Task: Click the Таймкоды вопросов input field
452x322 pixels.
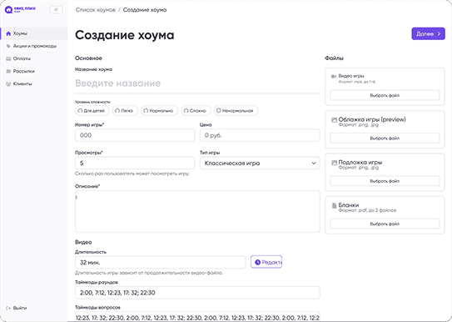Action: click(197, 317)
